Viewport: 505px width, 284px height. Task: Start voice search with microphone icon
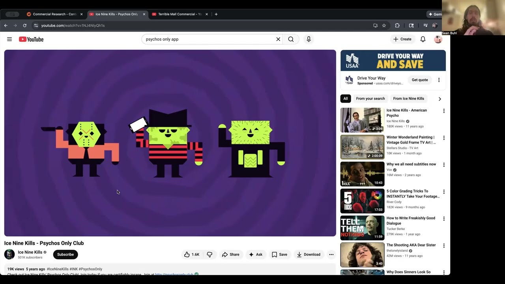pyautogui.click(x=309, y=39)
